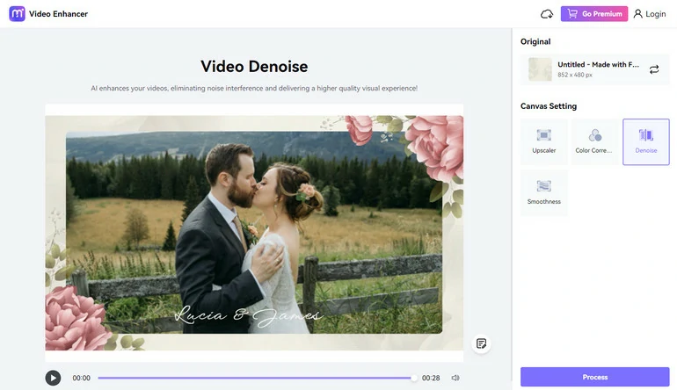677x390 pixels.
Task: Click the Video Enhancer logo icon
Action: pyautogui.click(x=17, y=14)
